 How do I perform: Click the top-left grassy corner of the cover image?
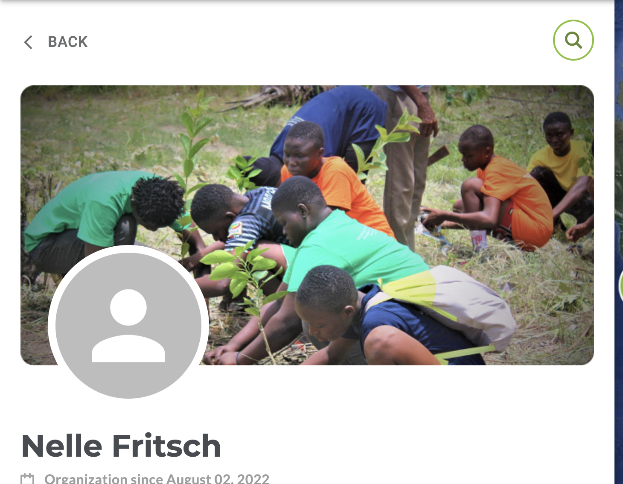(x=51, y=111)
